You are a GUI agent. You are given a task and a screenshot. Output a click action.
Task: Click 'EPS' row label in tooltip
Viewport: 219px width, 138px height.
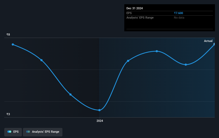[129, 13]
